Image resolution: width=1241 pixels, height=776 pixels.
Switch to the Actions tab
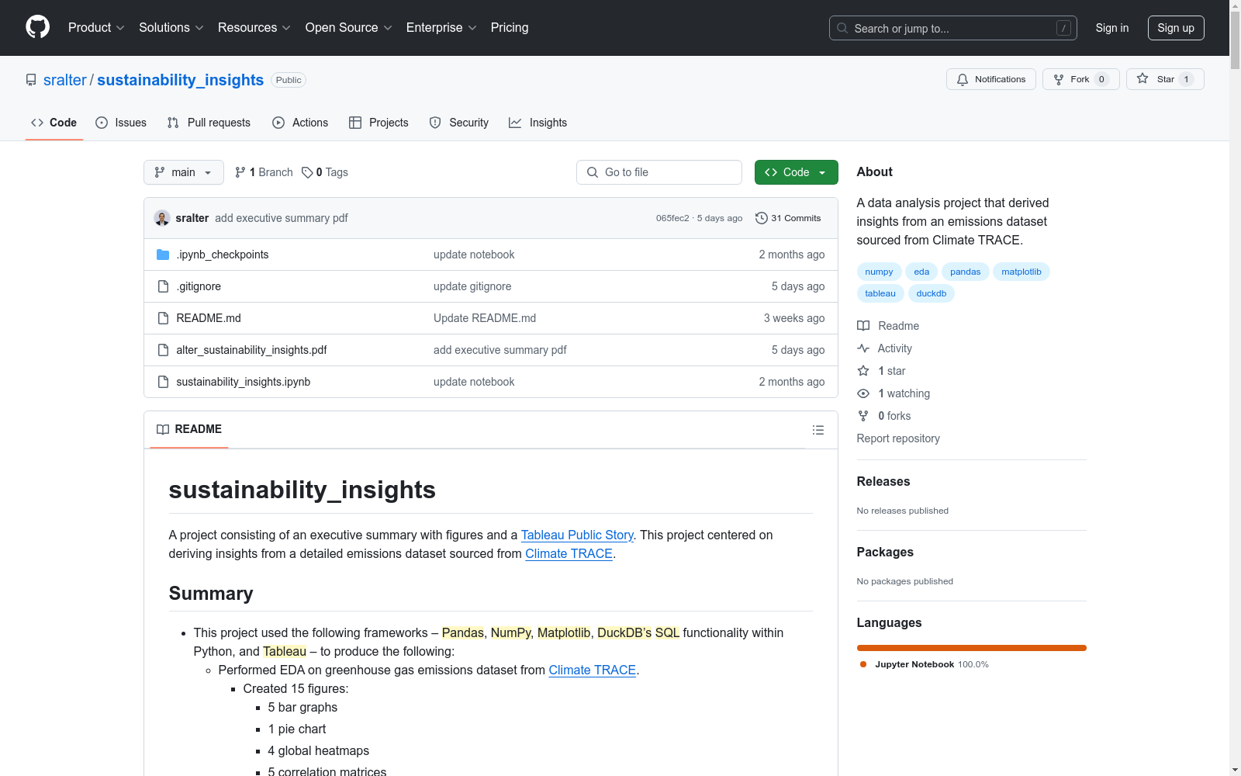coord(300,123)
